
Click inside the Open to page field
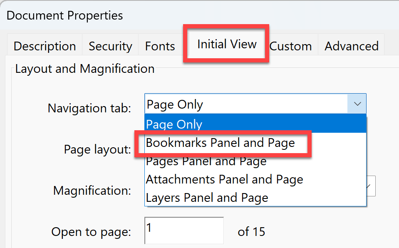[183, 231]
